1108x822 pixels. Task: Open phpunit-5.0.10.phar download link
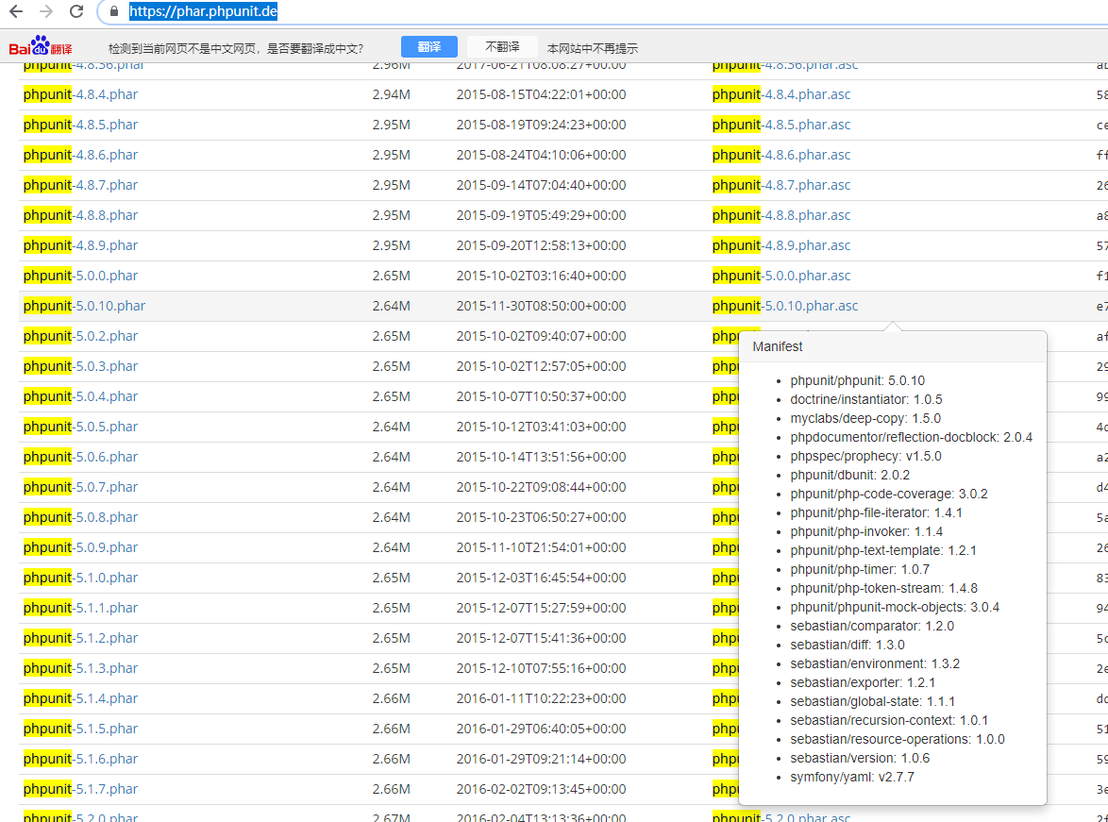click(x=84, y=306)
